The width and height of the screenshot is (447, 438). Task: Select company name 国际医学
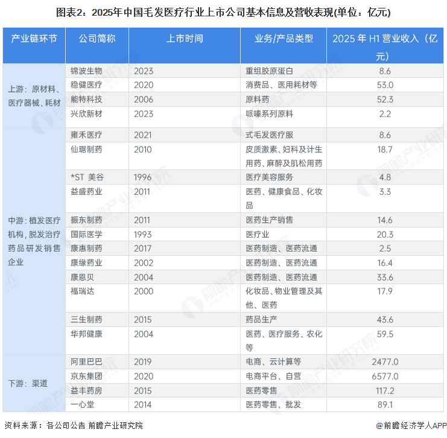click(86, 235)
